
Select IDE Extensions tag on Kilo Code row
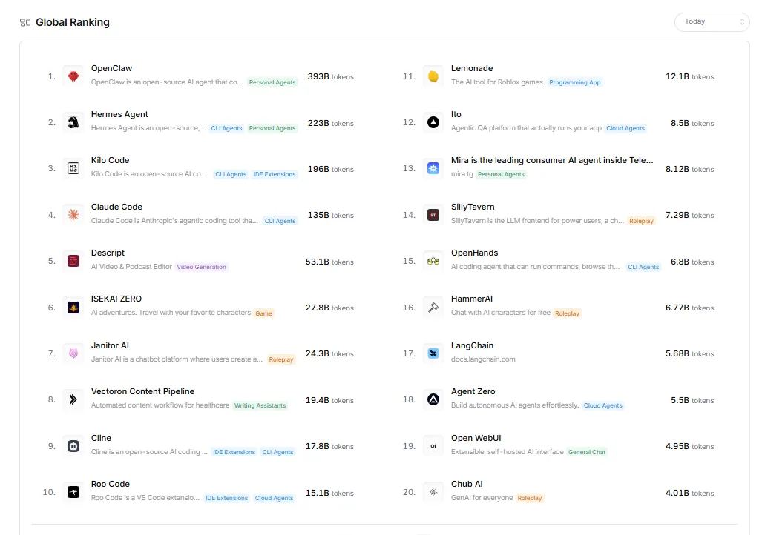[275, 174]
